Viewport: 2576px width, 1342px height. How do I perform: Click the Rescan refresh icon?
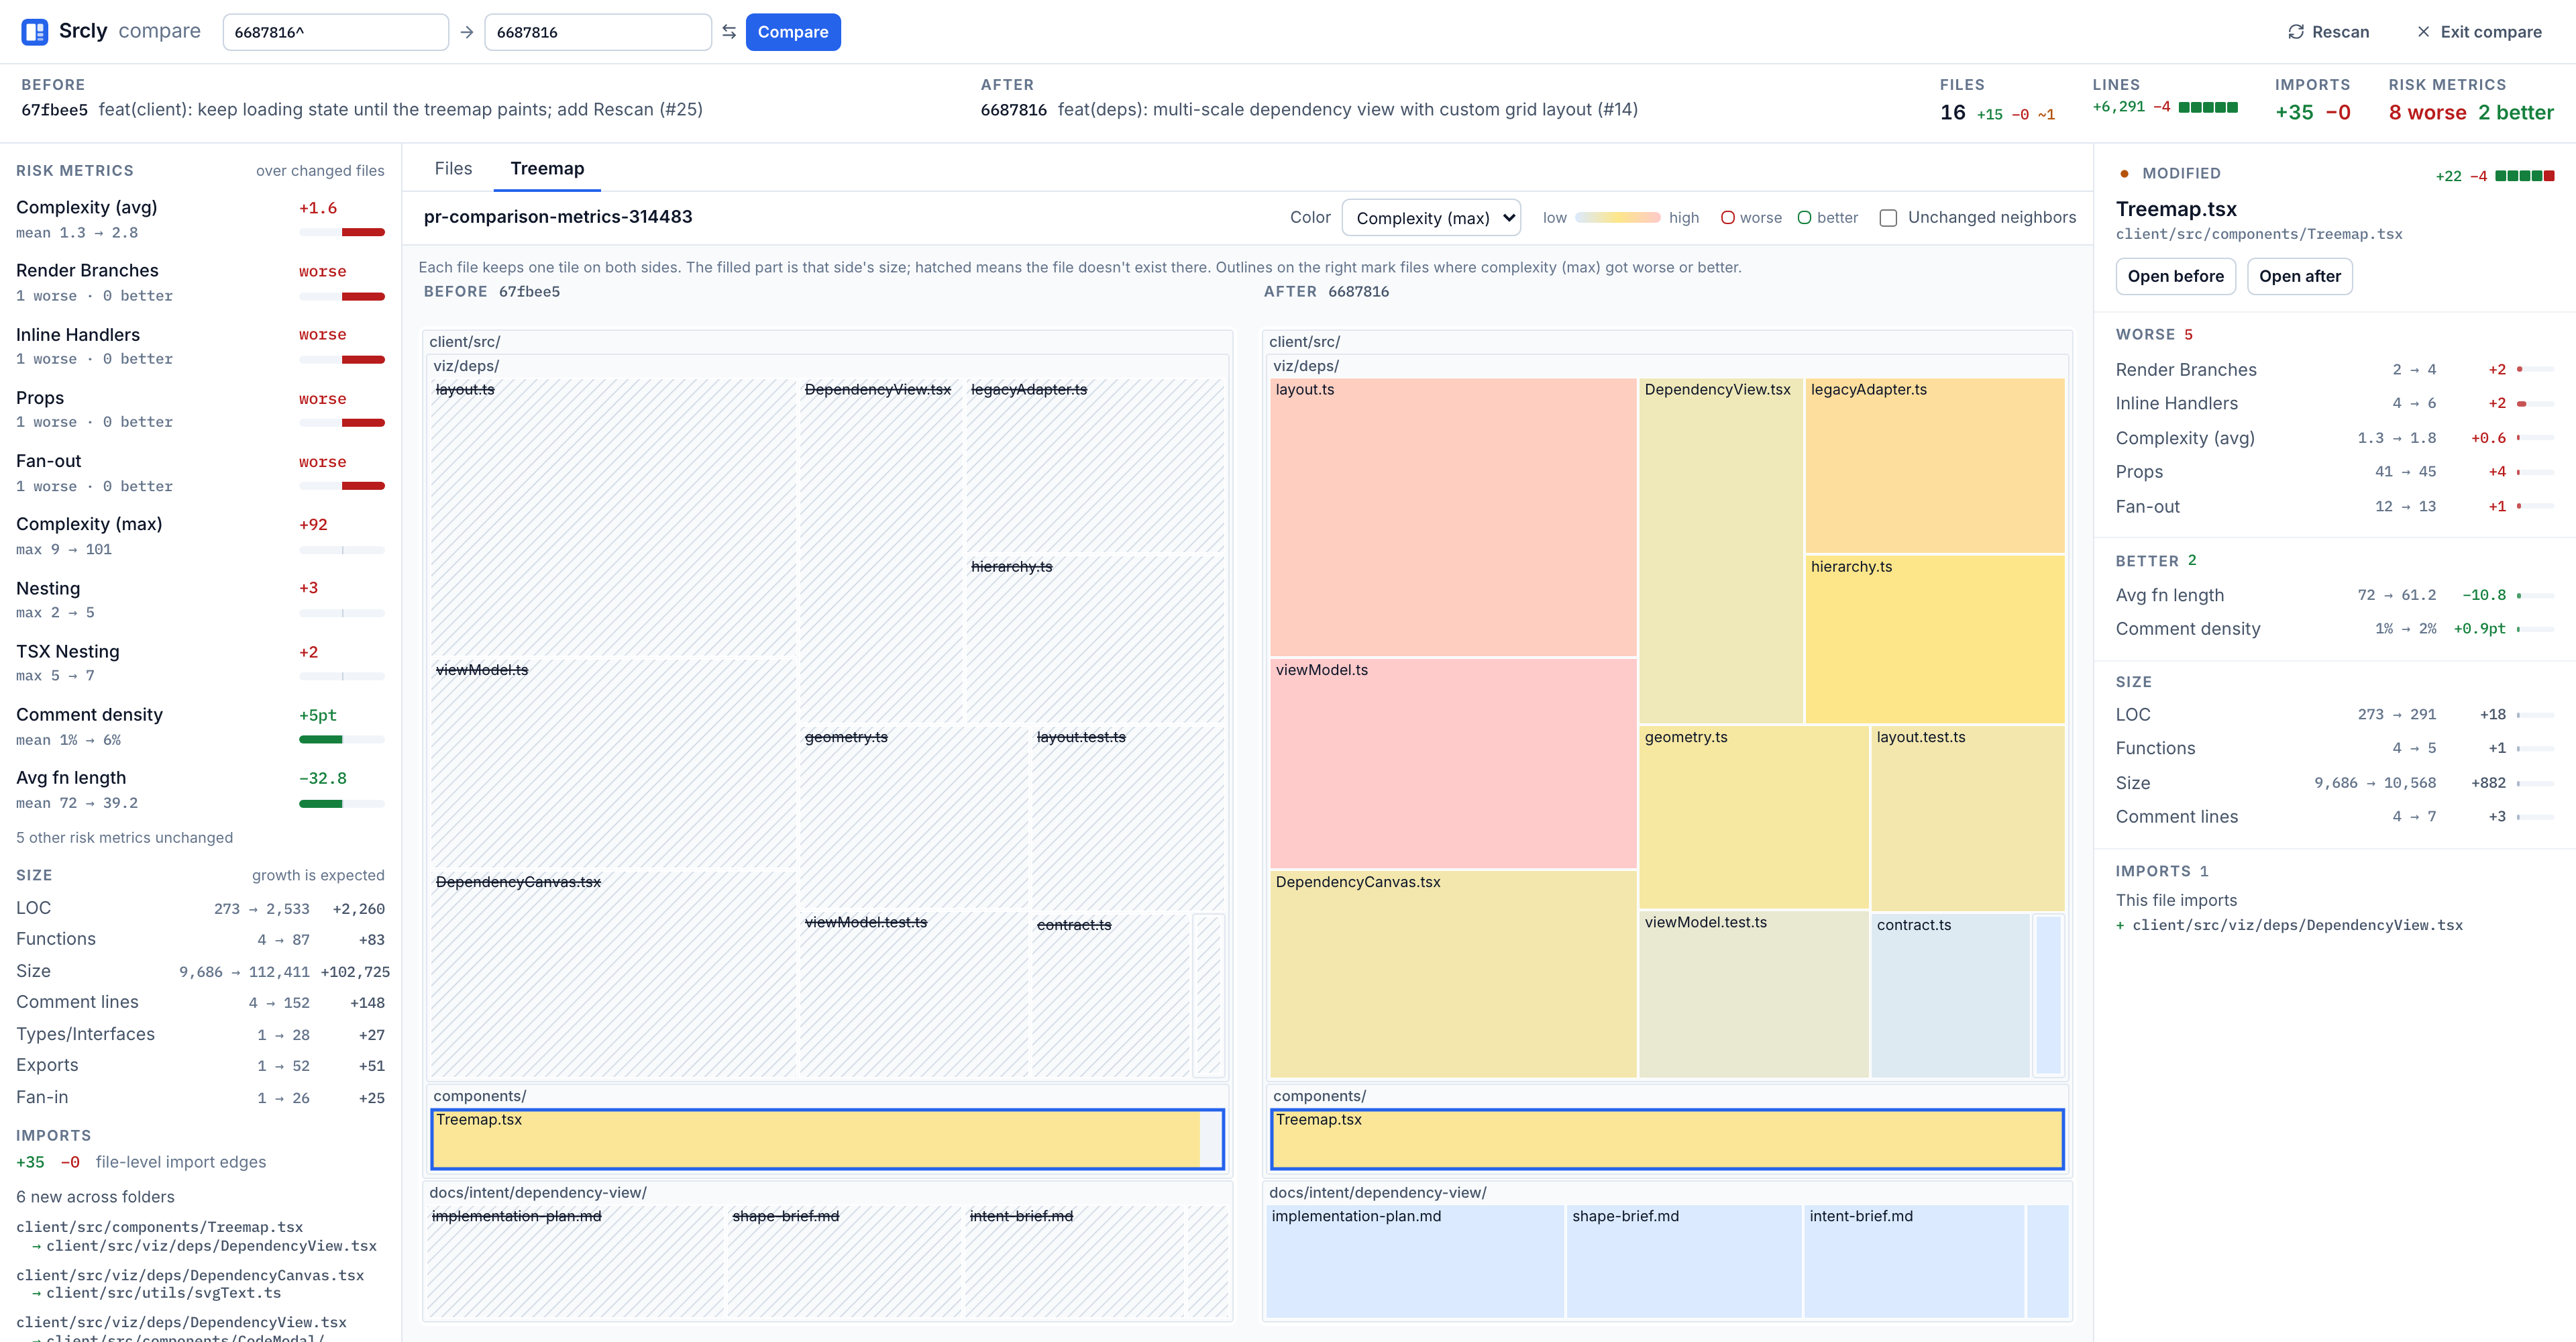click(2296, 32)
